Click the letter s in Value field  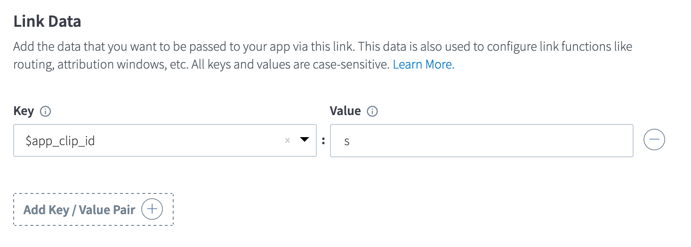347,141
